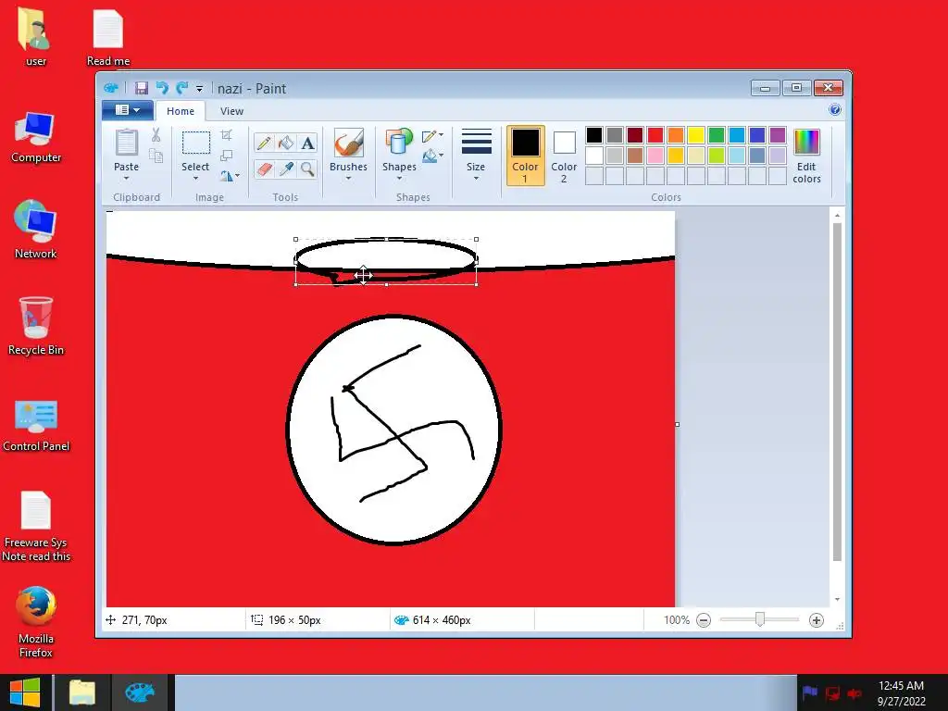Expand the Select options dropdown arrow
Screen dimensions: 948x711
[x=196, y=179]
